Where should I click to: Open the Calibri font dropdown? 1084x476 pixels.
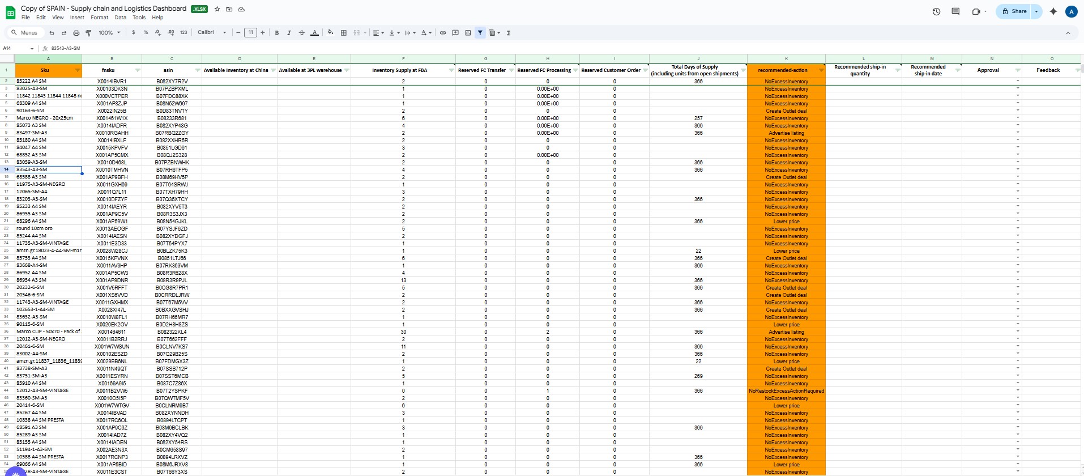[212, 33]
